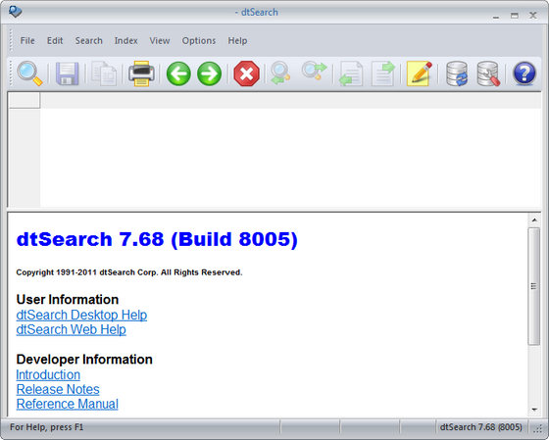Click the blue question mark help icon

(524, 73)
